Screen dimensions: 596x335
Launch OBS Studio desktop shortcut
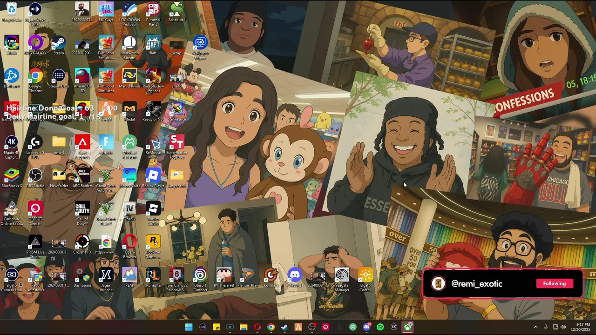pos(35,179)
